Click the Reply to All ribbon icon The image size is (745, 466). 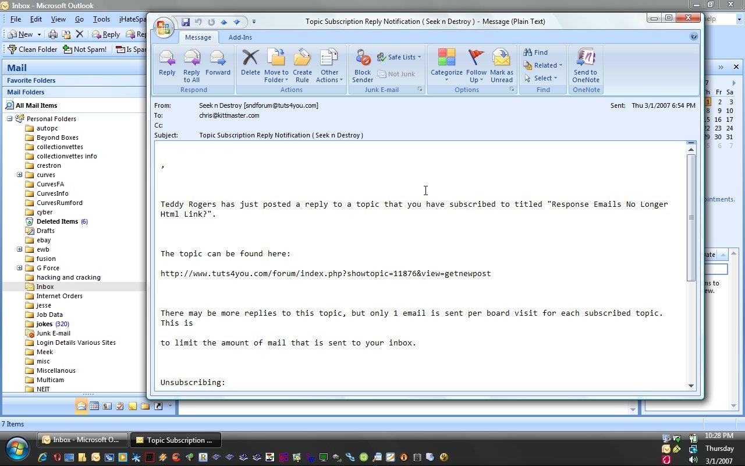coord(191,66)
